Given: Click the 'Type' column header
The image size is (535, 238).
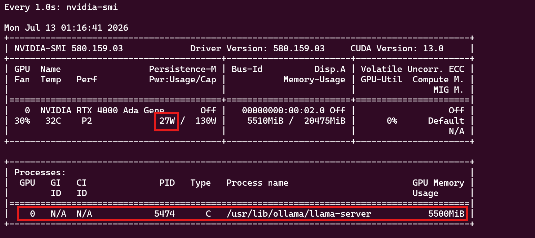Looking at the screenshot, I should [201, 183].
